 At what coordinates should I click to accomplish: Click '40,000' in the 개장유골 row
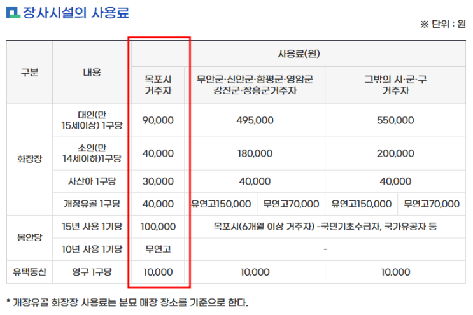tap(158, 204)
